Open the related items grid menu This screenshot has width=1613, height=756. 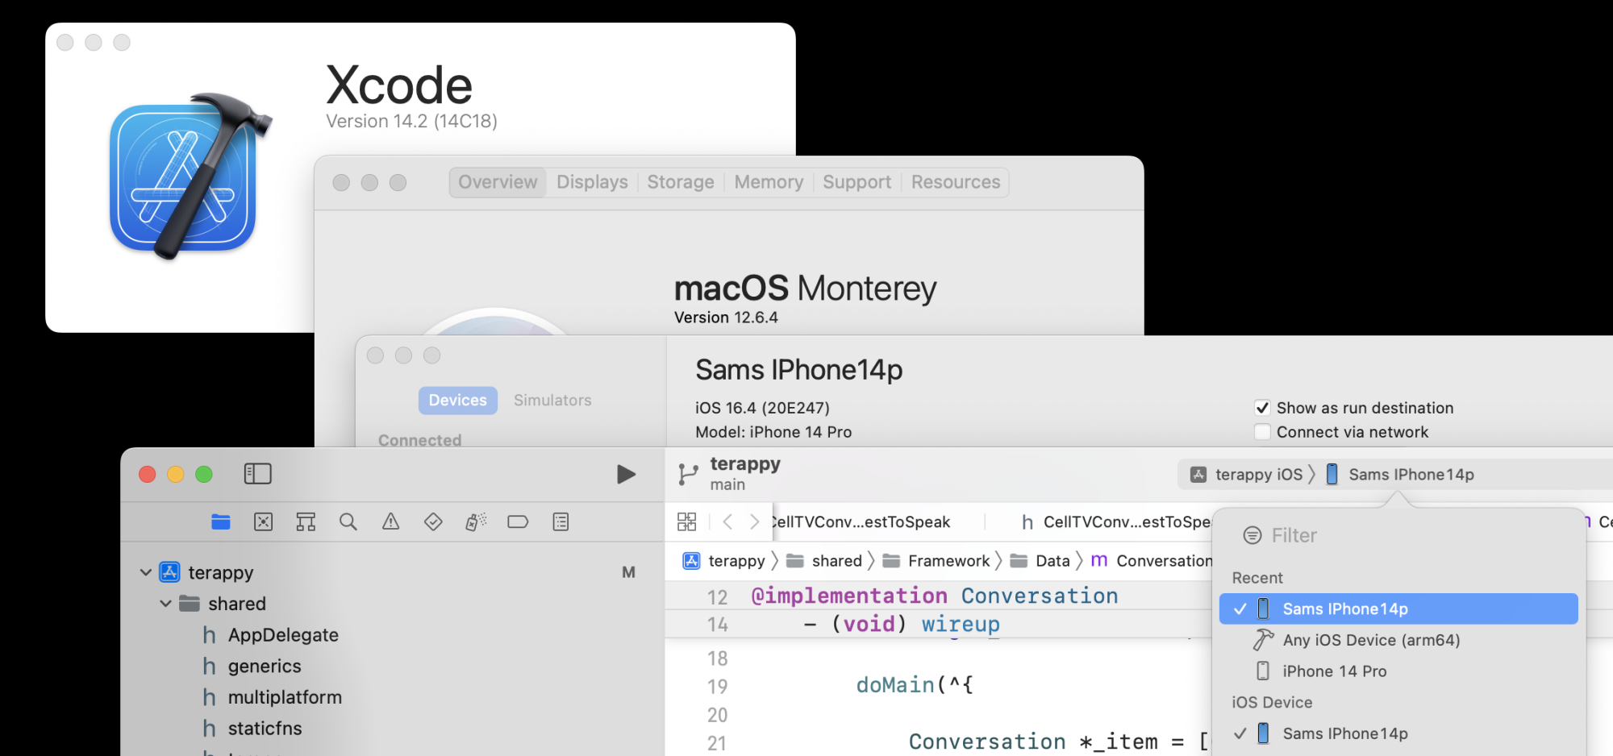(686, 521)
